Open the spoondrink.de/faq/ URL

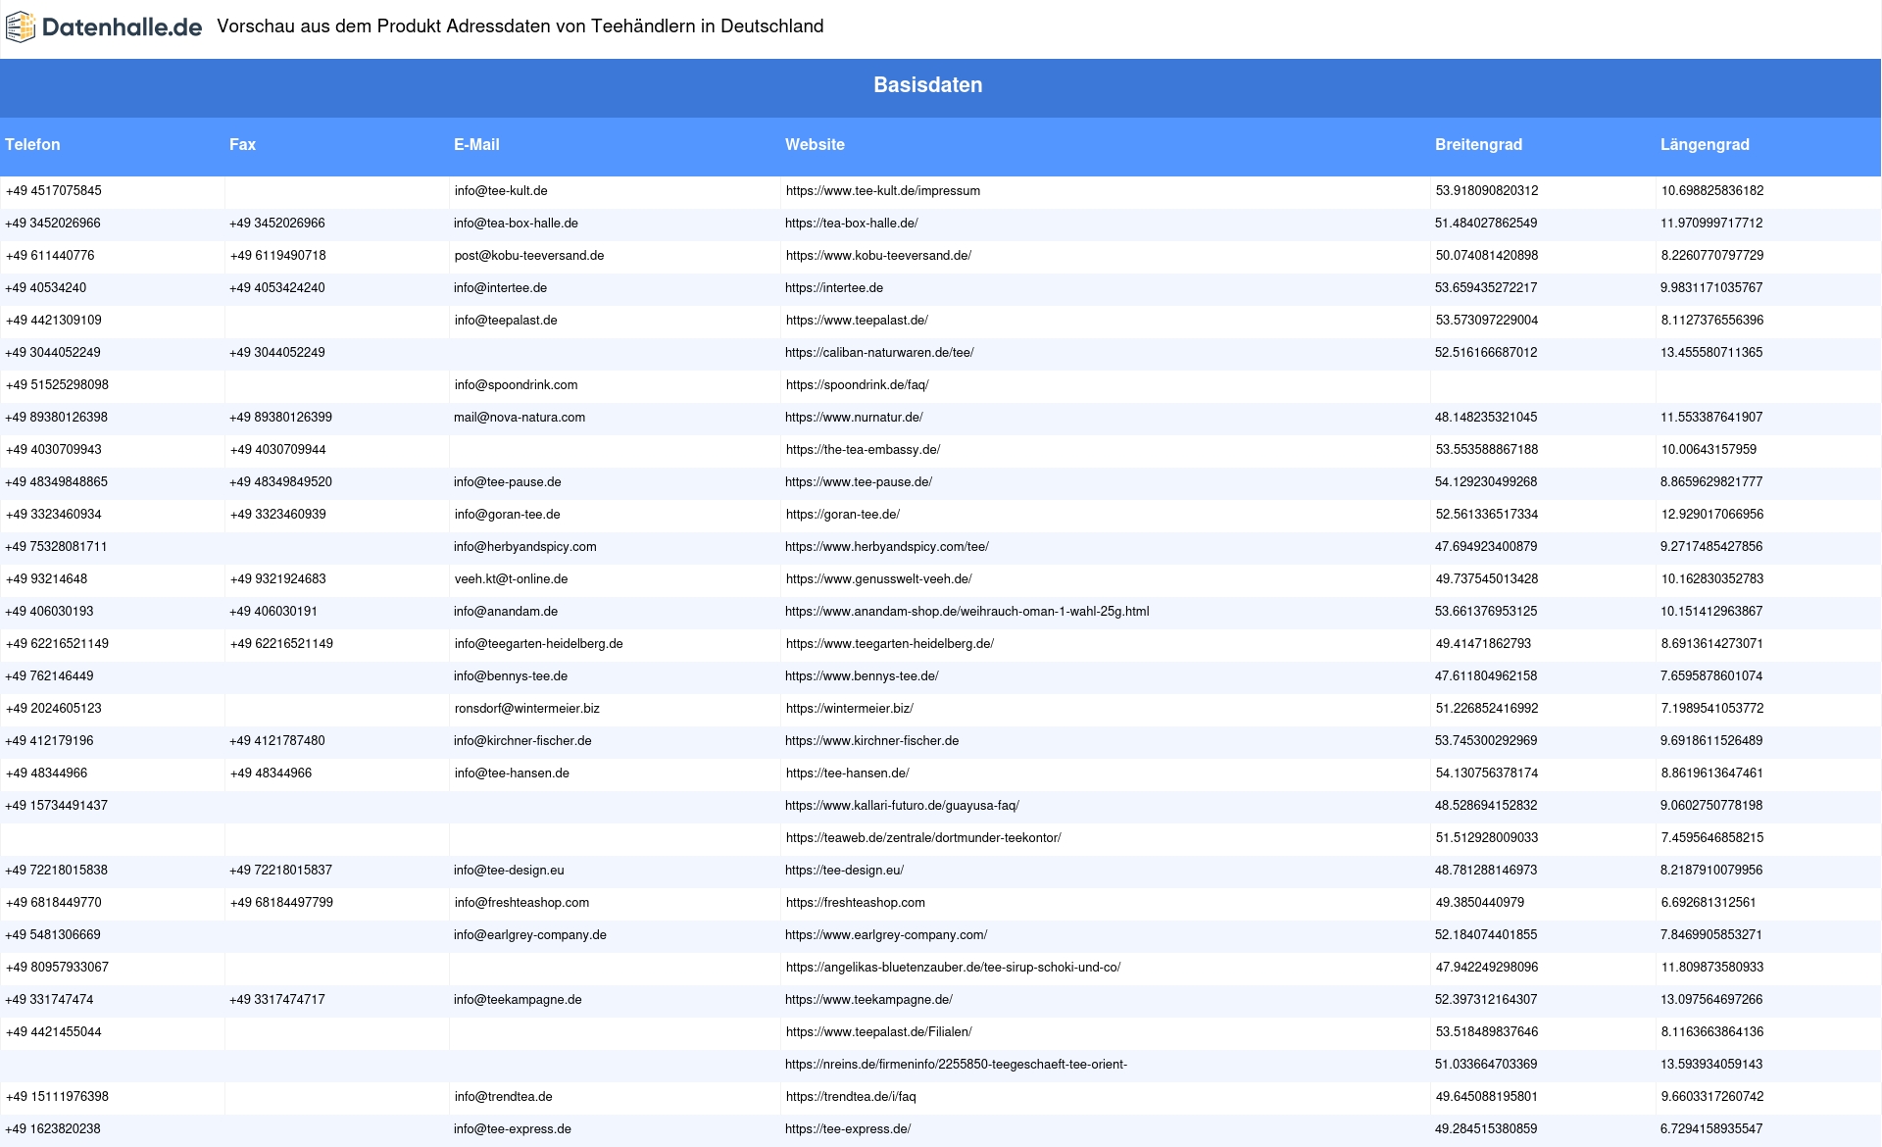coord(858,385)
